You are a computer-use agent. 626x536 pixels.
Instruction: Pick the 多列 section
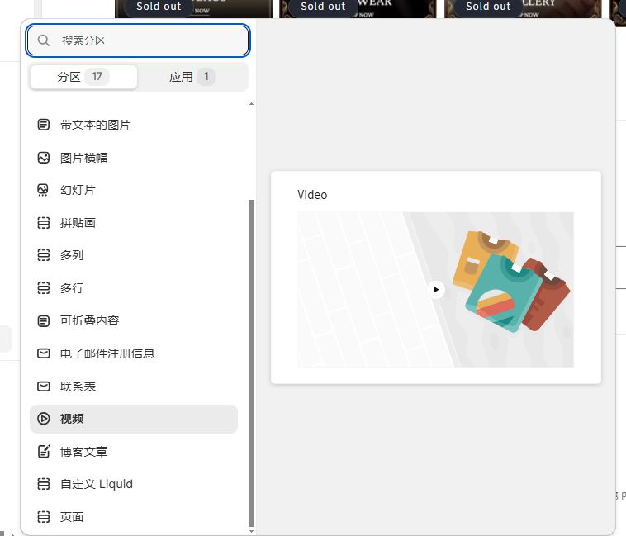[134, 255]
